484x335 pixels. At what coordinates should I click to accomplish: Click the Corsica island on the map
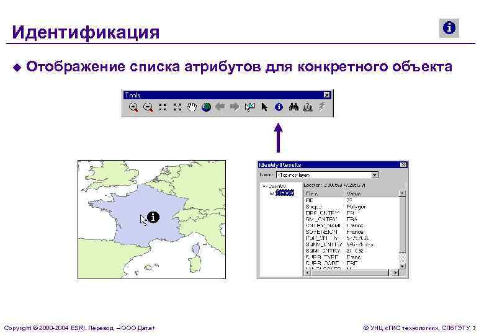(x=195, y=249)
